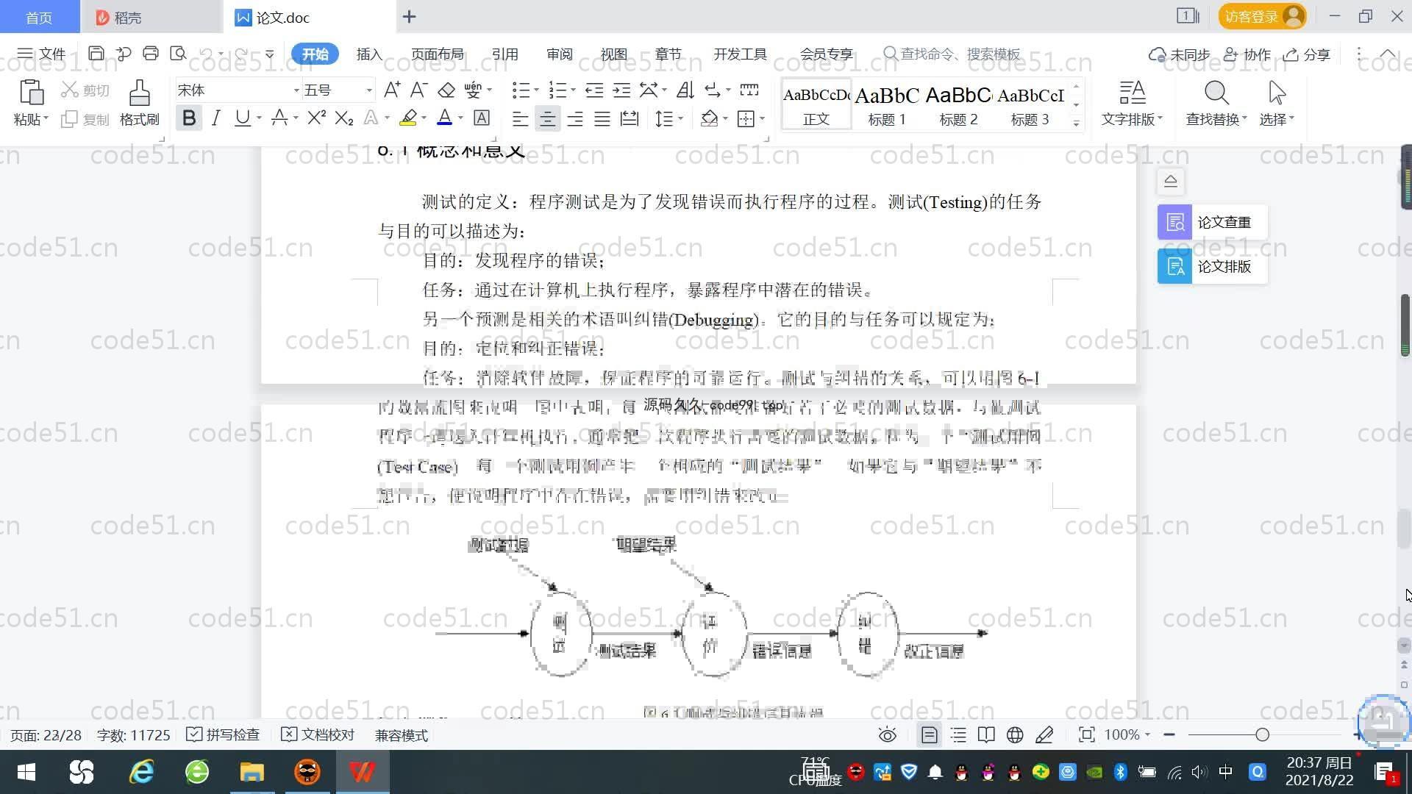
Task: Click the 访客登录 login button
Action: click(1262, 16)
